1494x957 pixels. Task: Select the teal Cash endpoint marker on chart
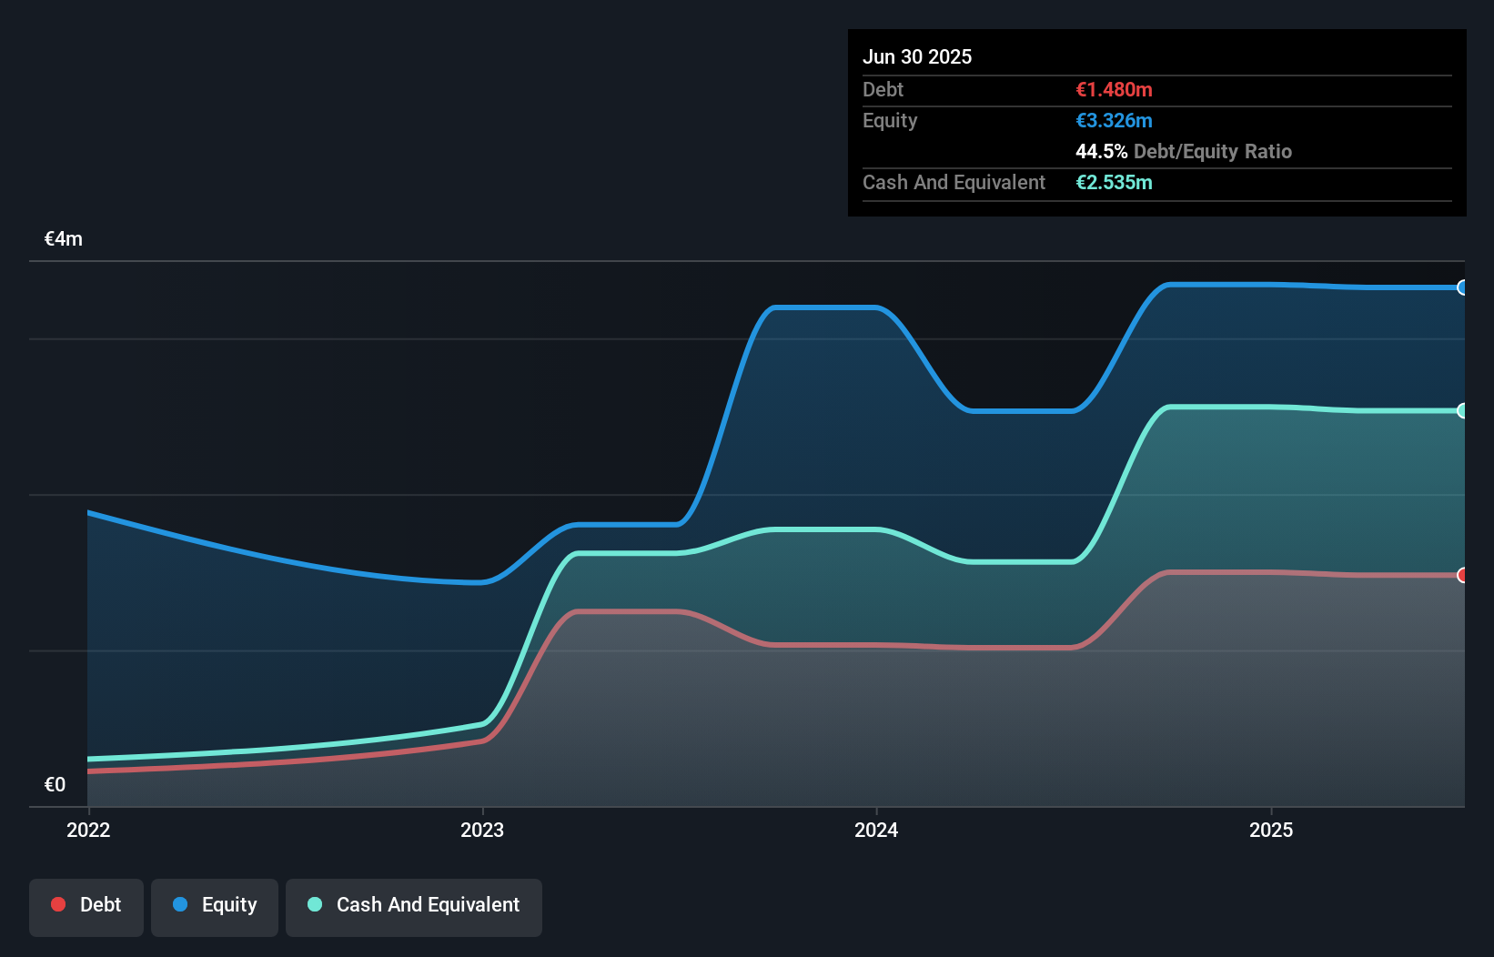[x=1461, y=411]
